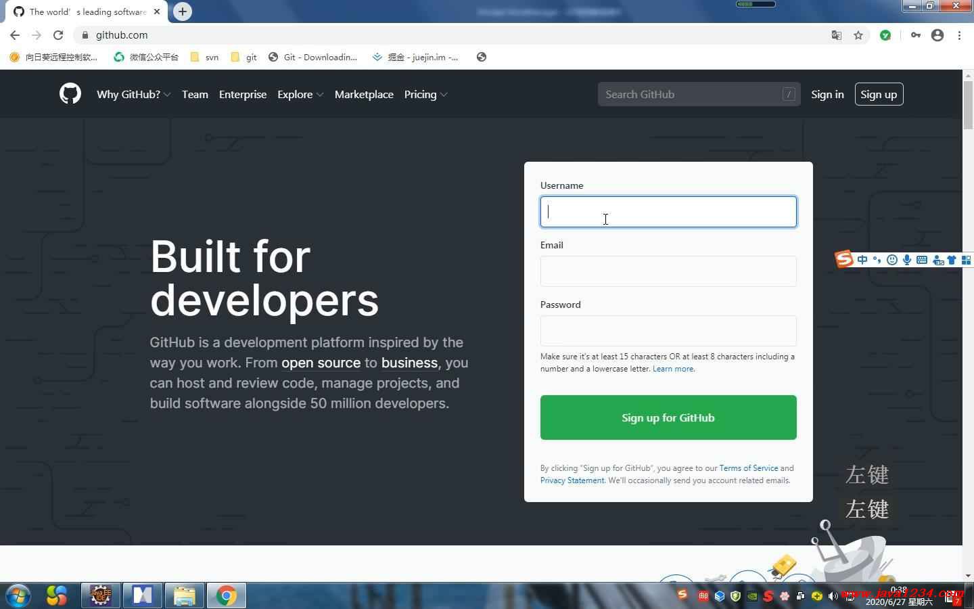Click Sign in link
Viewport: 974px width, 609px height.
click(x=827, y=95)
